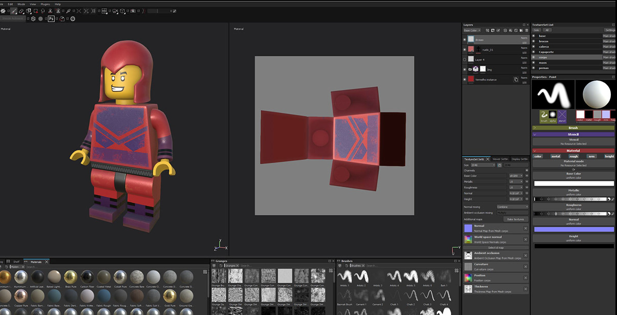This screenshot has width=617, height=315.
Task: Toggle the metal material channel button
Action: [556, 156]
